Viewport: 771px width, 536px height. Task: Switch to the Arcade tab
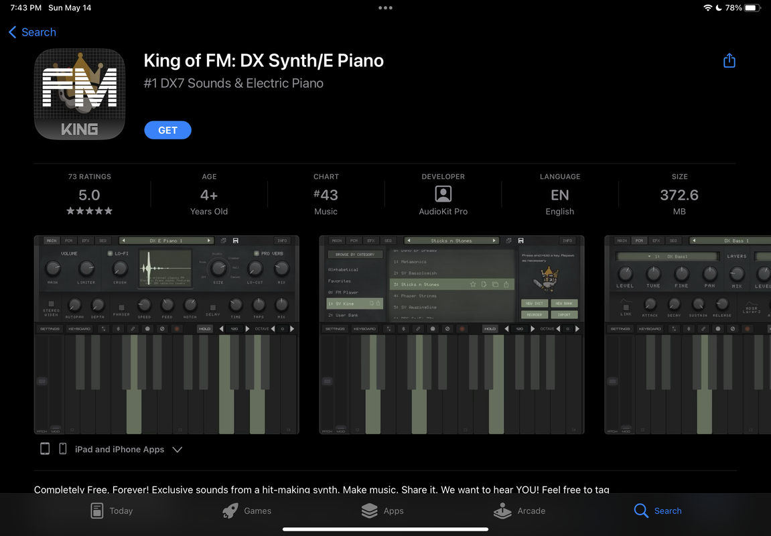point(519,511)
